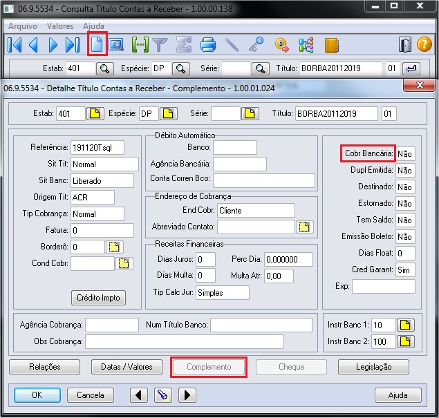Click the black right arrow bottom button

(187, 395)
